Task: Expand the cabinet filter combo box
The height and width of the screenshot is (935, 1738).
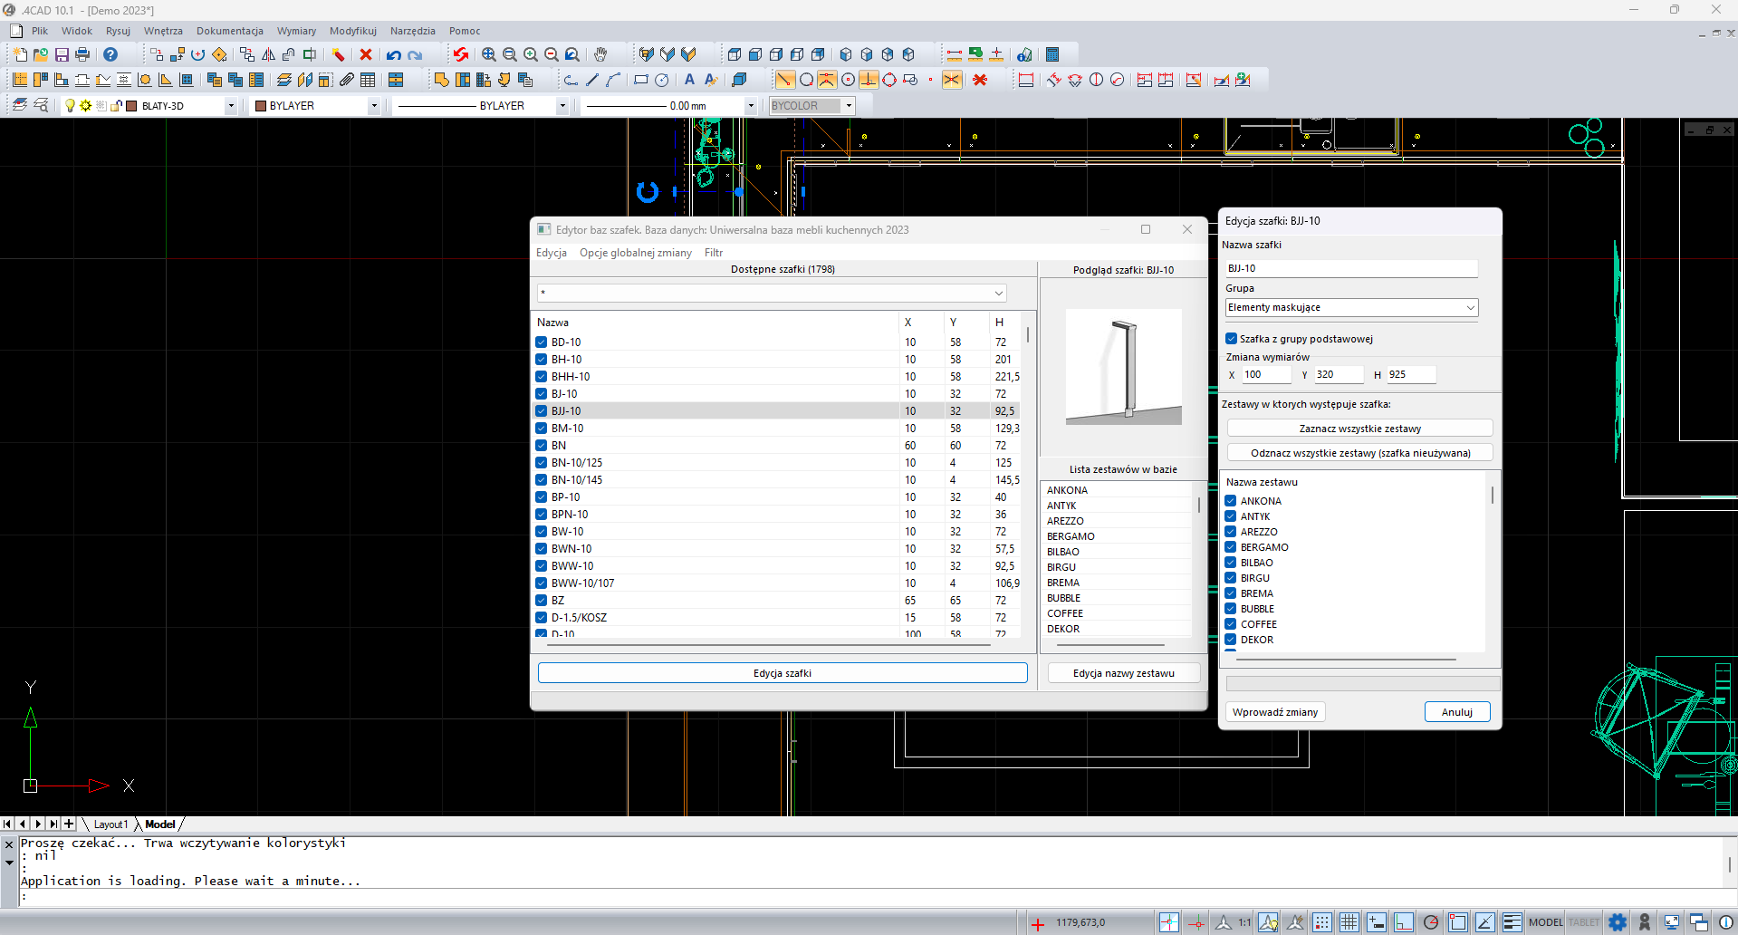Action: coord(998,294)
